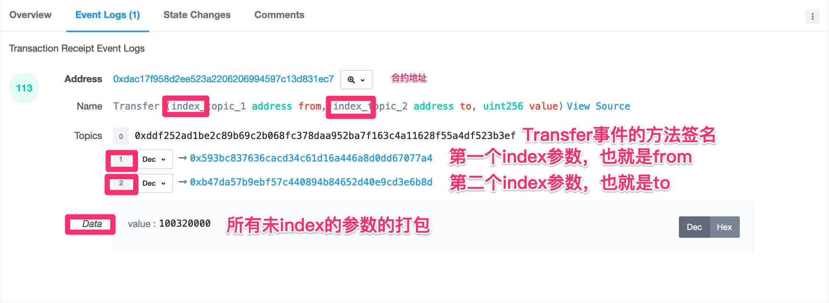Click the value 100320000 data field
Viewport: 829px width, 303px height.
coord(169,223)
